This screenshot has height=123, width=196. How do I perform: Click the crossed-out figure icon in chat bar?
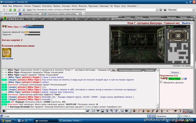click(x=112, y=111)
